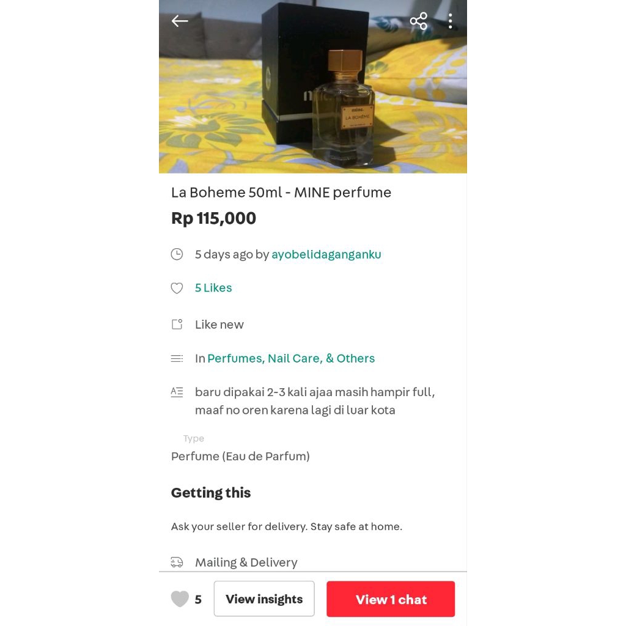Share this perfume listing
The height and width of the screenshot is (626, 626).
(418, 21)
